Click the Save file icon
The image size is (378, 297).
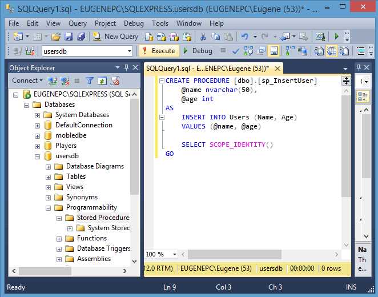click(69, 36)
